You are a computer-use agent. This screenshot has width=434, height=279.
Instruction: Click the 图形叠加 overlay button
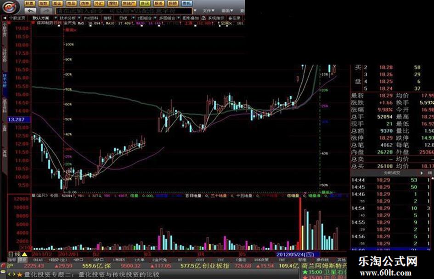(x=191, y=18)
